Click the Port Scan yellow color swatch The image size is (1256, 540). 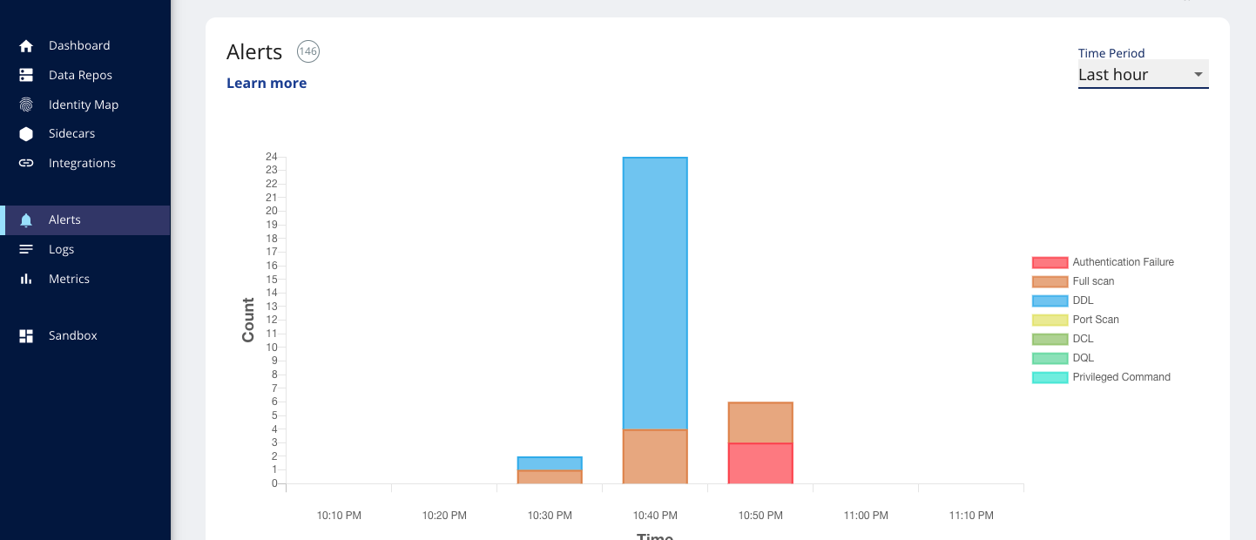(x=1050, y=320)
